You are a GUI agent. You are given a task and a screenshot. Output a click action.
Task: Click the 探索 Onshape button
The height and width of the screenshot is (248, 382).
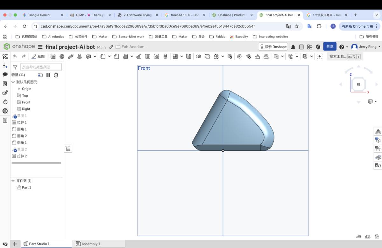point(273,47)
